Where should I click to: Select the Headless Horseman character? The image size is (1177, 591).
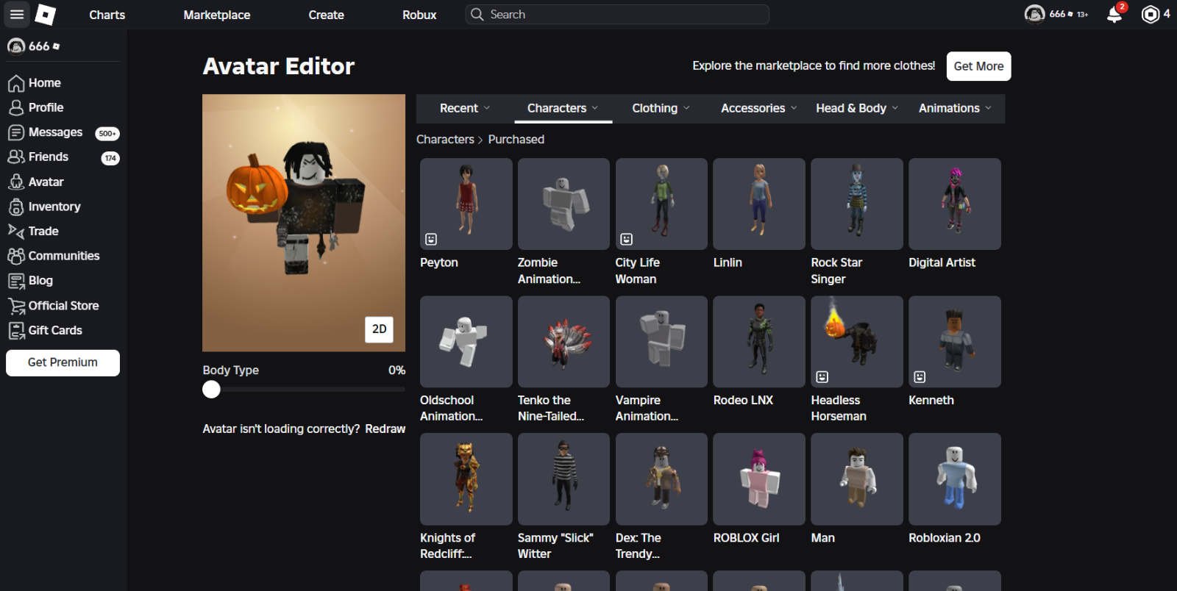(x=856, y=342)
